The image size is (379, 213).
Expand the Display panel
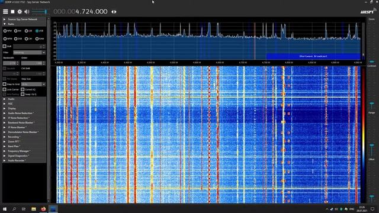click(x=24, y=108)
